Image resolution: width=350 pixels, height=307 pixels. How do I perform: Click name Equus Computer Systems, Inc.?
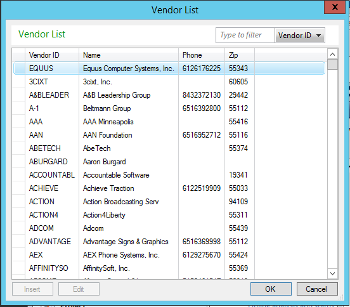tap(128, 69)
